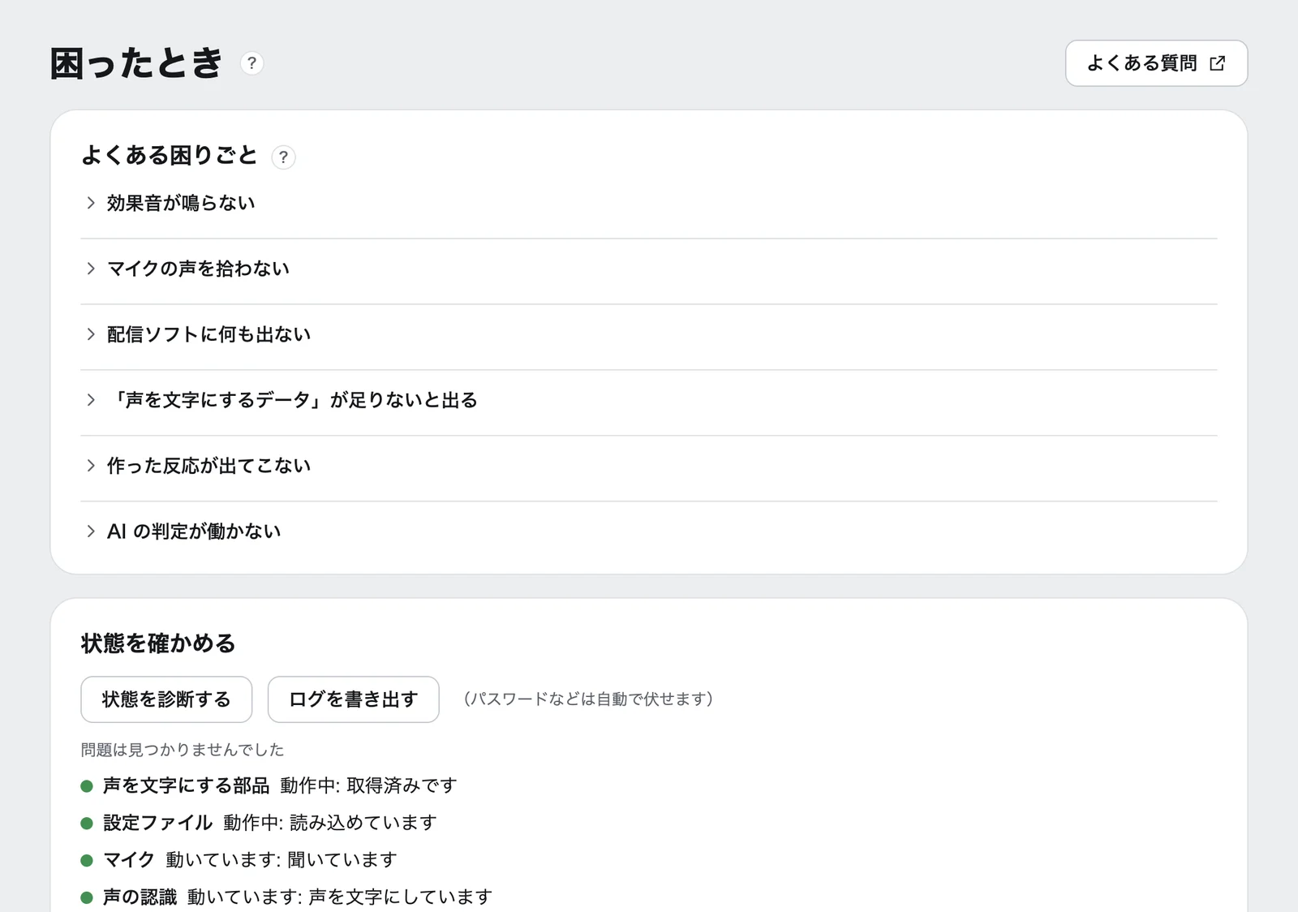The width and height of the screenshot is (1298, 912).
Task: Click the help icon beside よくある困りごと
Action: coord(283,157)
